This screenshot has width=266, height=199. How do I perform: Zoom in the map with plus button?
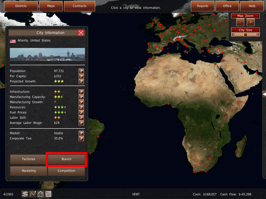251,22
